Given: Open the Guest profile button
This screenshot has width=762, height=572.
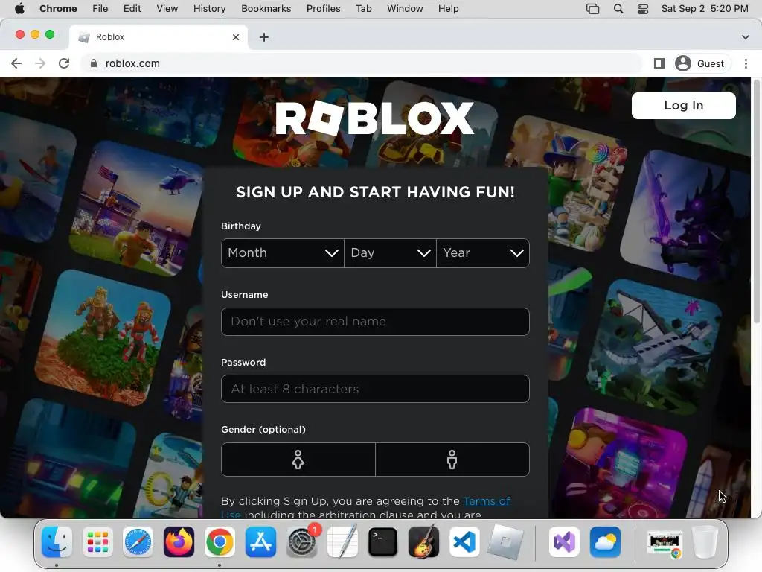Looking at the screenshot, I should [701, 64].
